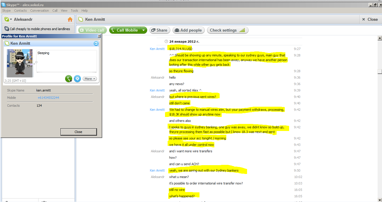Click the 9:27 timestamp

pyautogui.click(x=297, y=49)
